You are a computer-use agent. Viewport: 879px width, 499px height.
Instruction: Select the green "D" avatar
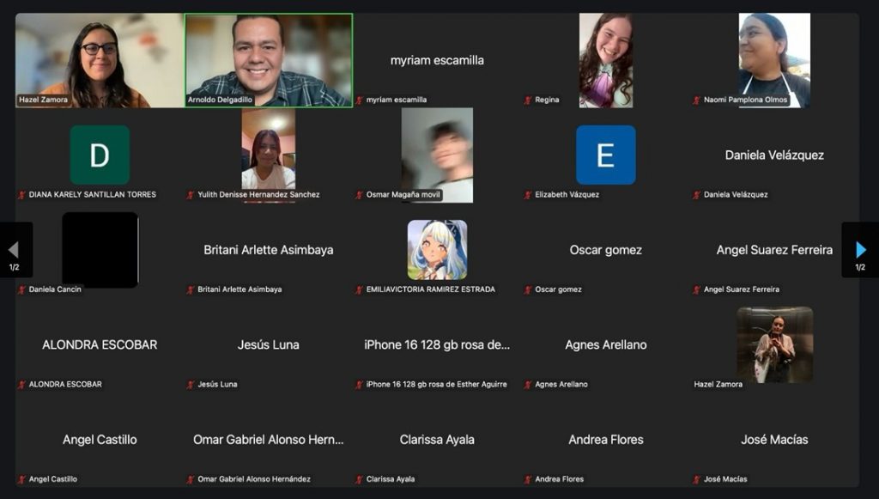tap(100, 155)
